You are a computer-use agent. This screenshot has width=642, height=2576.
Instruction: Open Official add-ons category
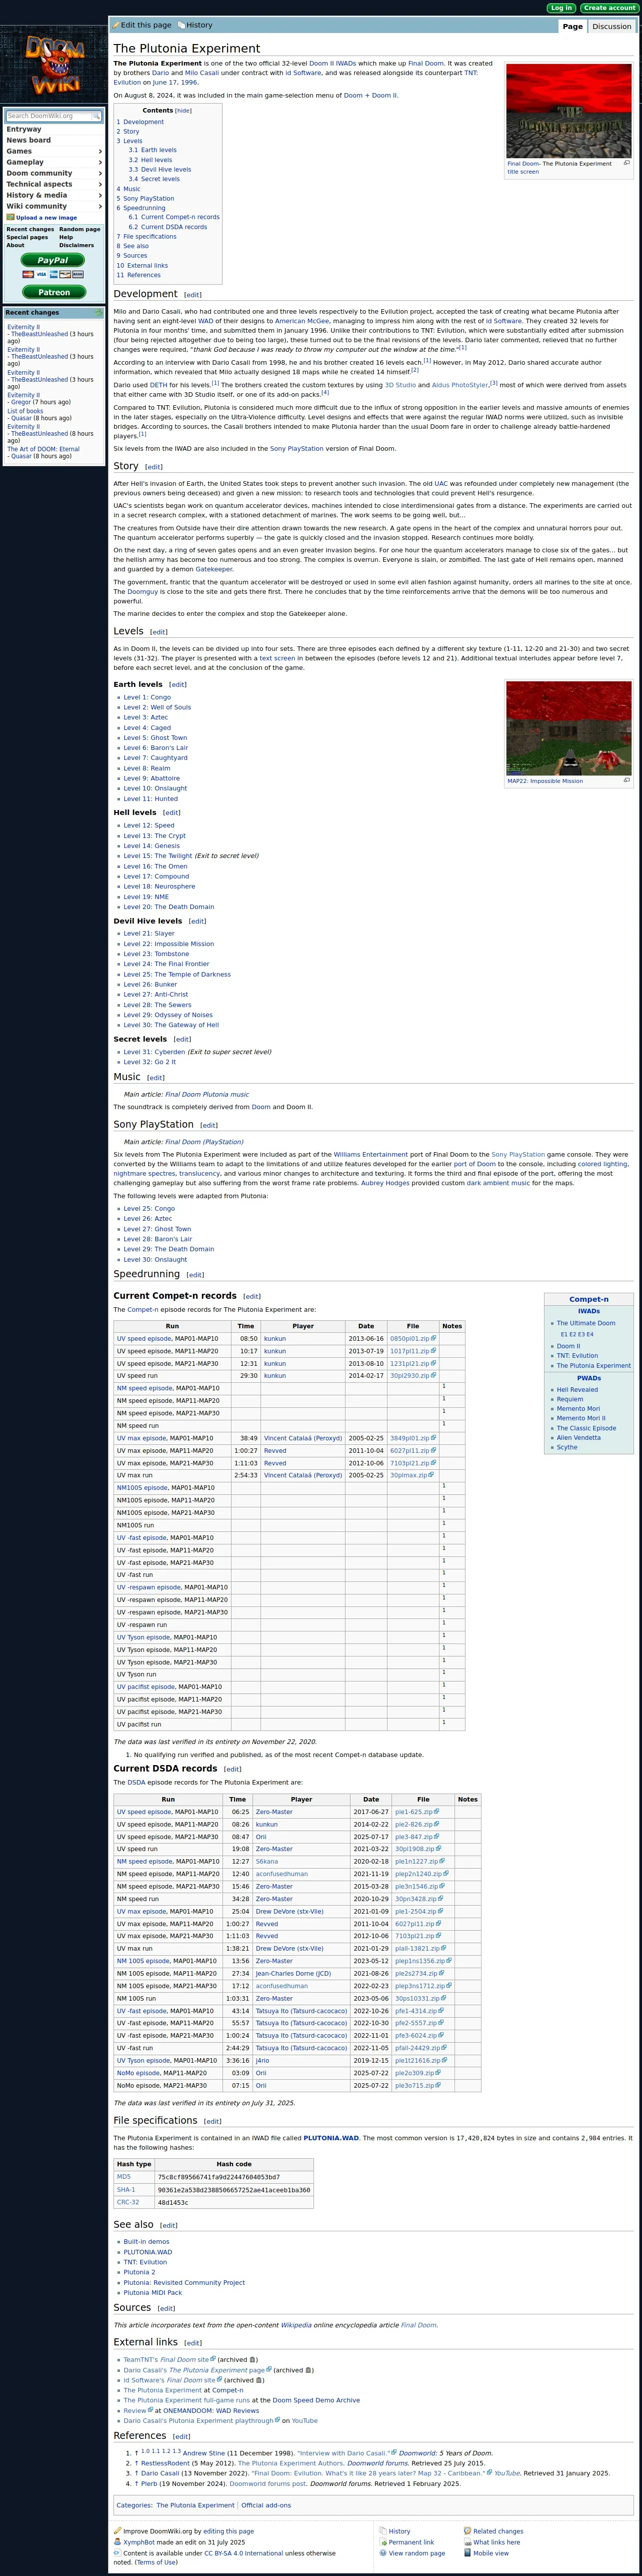(x=266, y=2505)
